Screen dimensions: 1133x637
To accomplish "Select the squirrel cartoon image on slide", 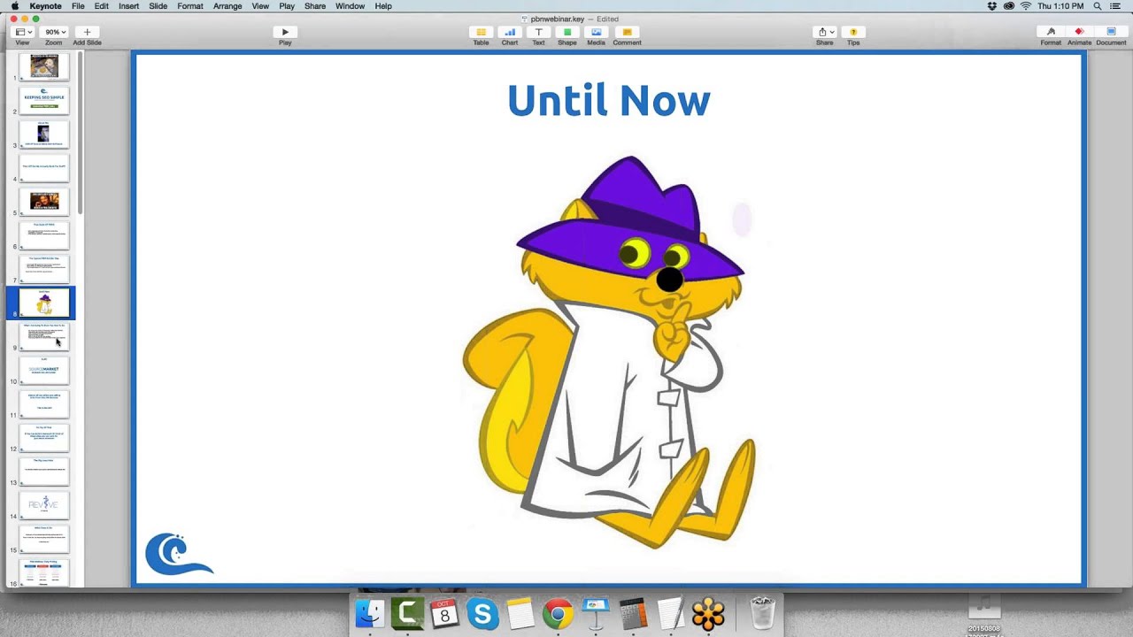I will tap(609, 352).
